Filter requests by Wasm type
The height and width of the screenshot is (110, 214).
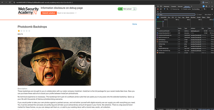pos(204,17)
